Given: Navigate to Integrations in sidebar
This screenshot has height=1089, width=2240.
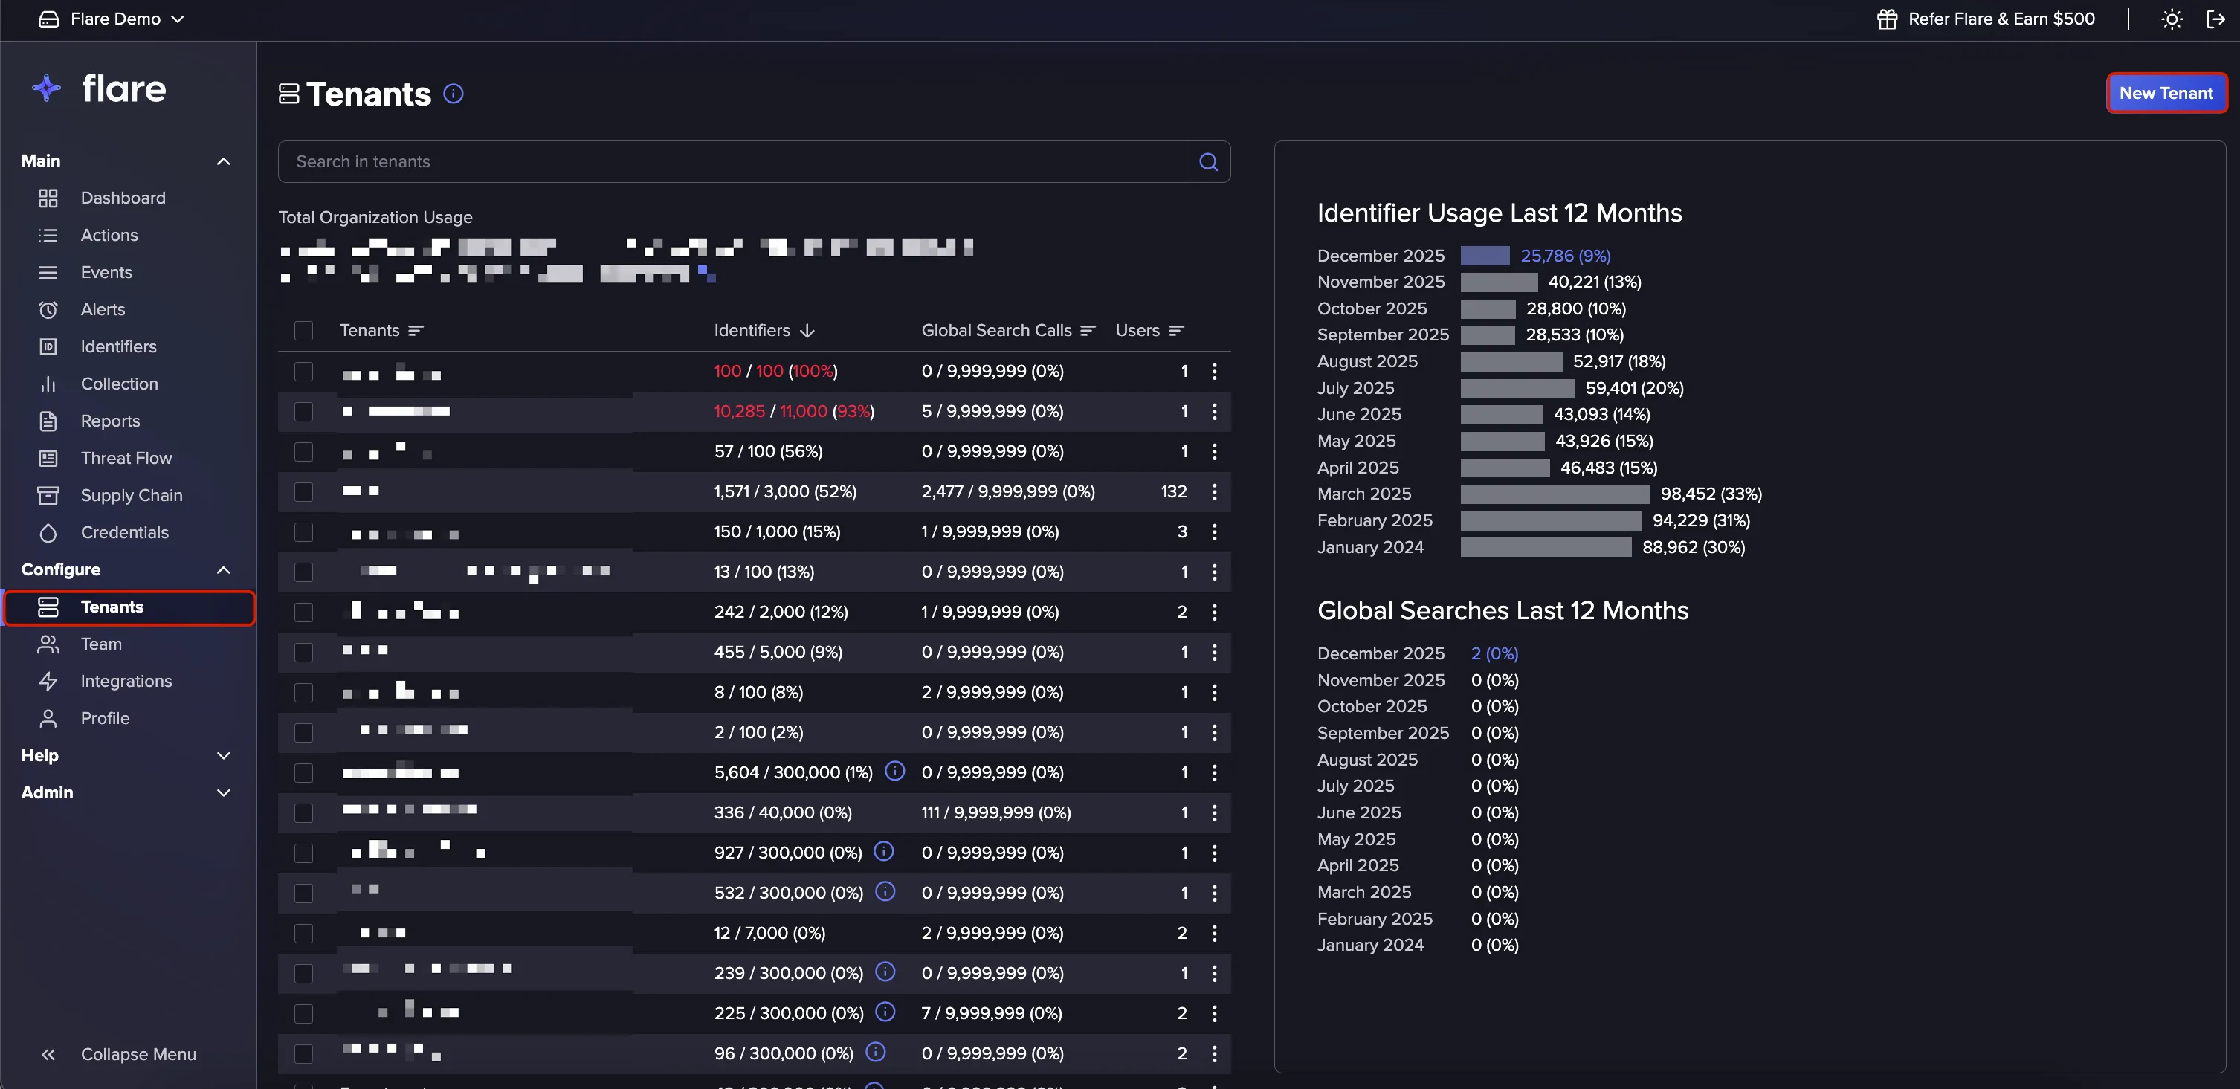Looking at the screenshot, I should pos(126,682).
